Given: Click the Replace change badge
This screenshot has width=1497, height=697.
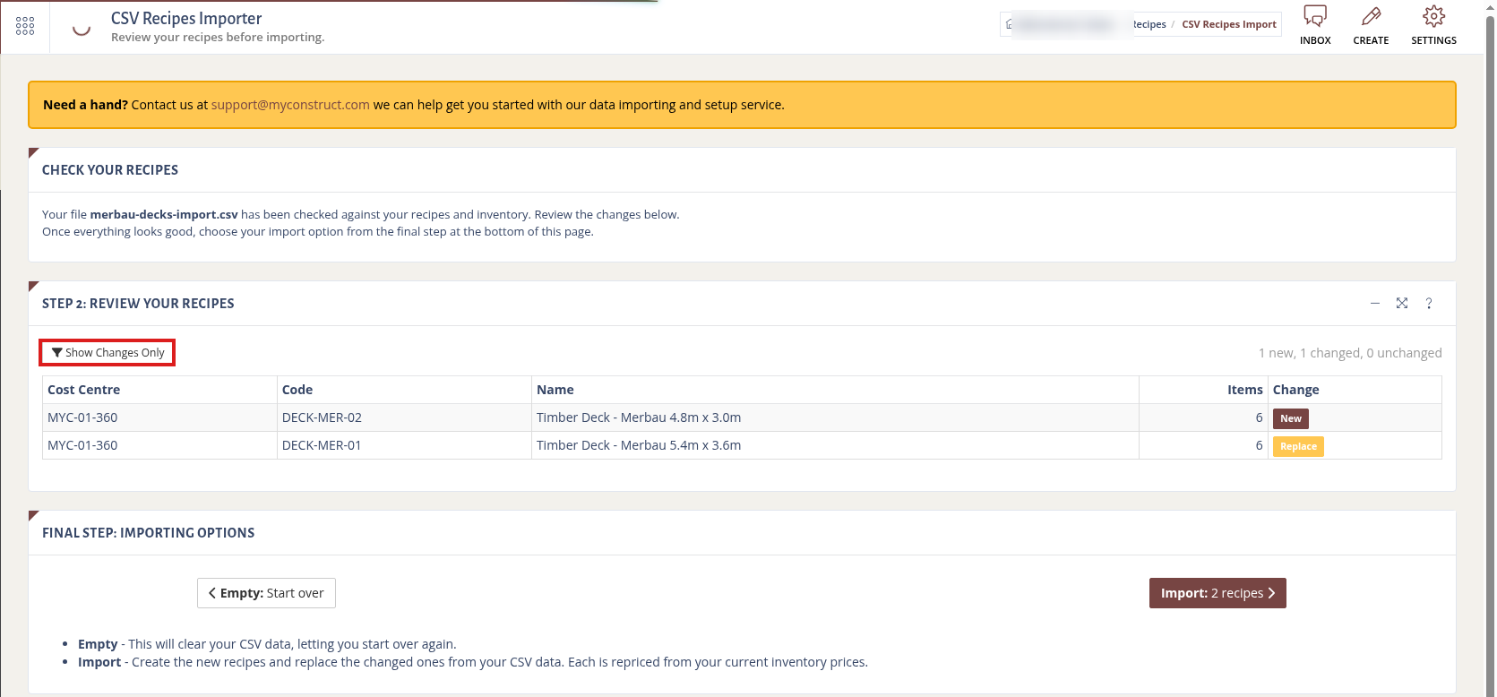Looking at the screenshot, I should click(1298, 446).
